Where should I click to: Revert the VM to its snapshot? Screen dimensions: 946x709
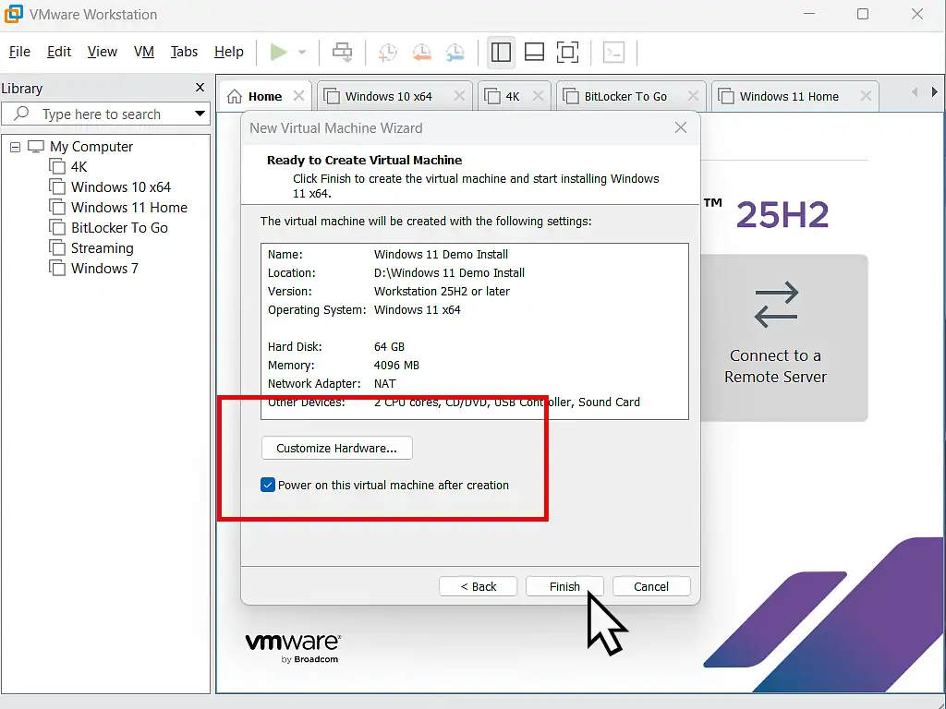point(422,52)
